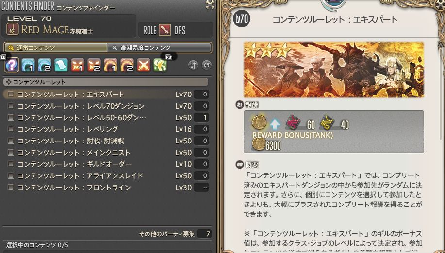Open the orange raids 2 category icon

(127, 65)
